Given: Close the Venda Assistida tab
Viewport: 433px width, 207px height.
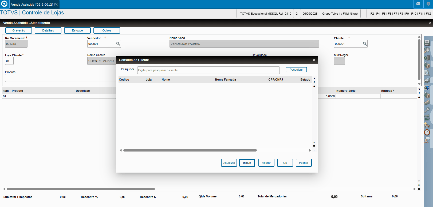Looking at the screenshot, I should click(56, 4).
